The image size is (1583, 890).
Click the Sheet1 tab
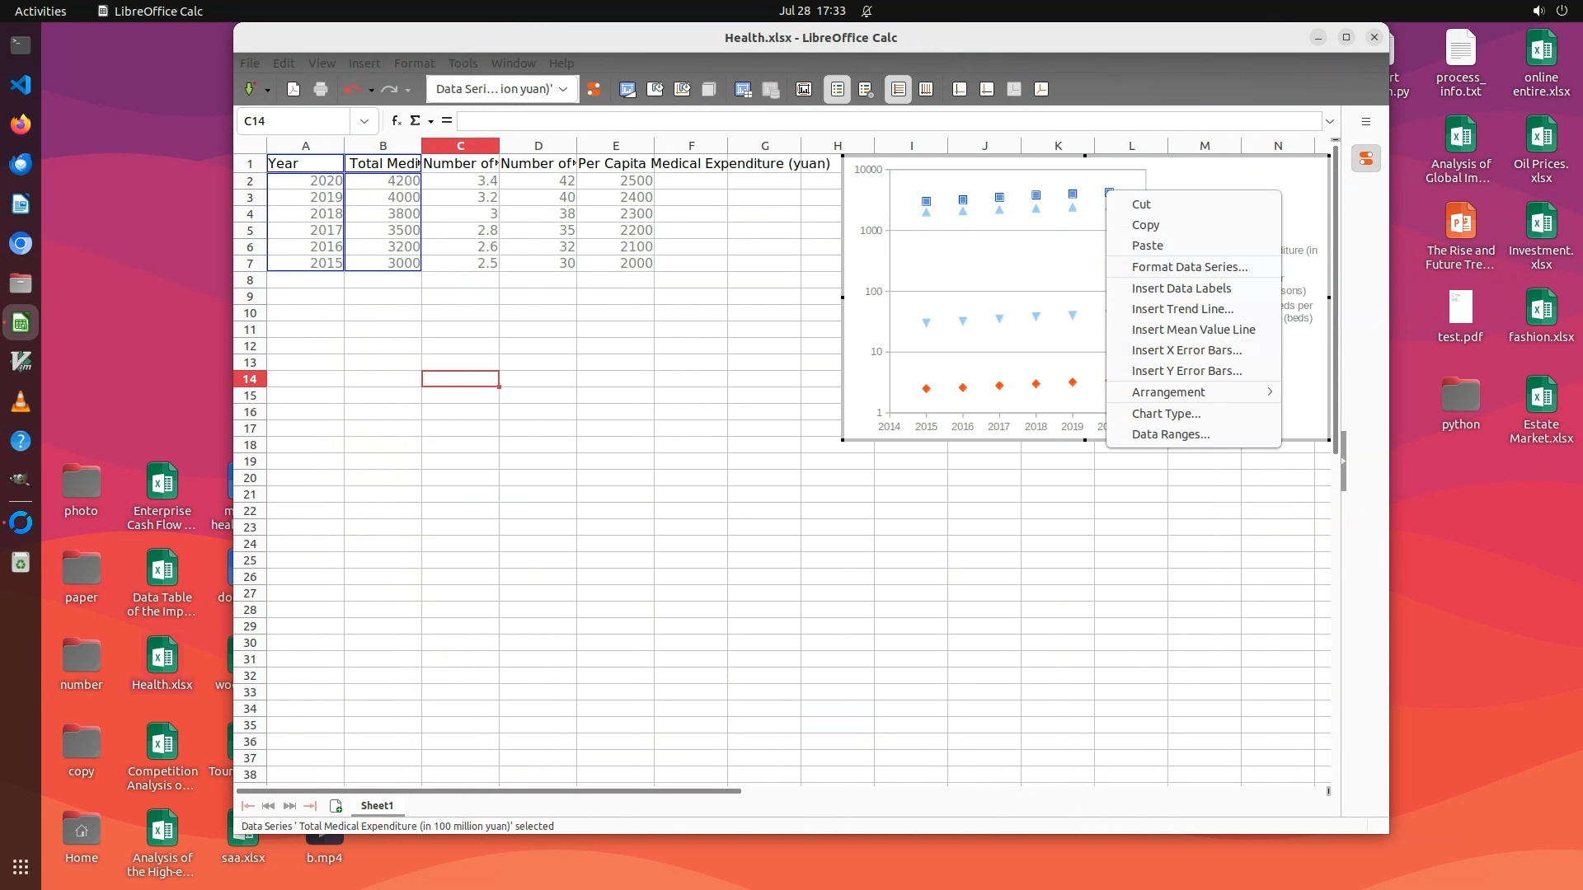tap(377, 806)
